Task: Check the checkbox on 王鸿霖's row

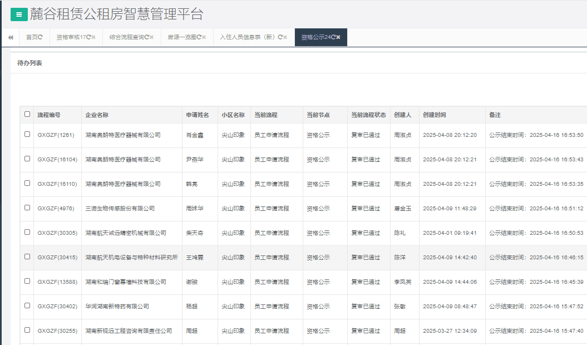Action: tap(26, 257)
